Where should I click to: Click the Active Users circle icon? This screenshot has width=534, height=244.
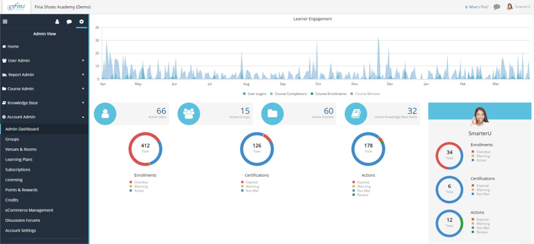point(105,113)
